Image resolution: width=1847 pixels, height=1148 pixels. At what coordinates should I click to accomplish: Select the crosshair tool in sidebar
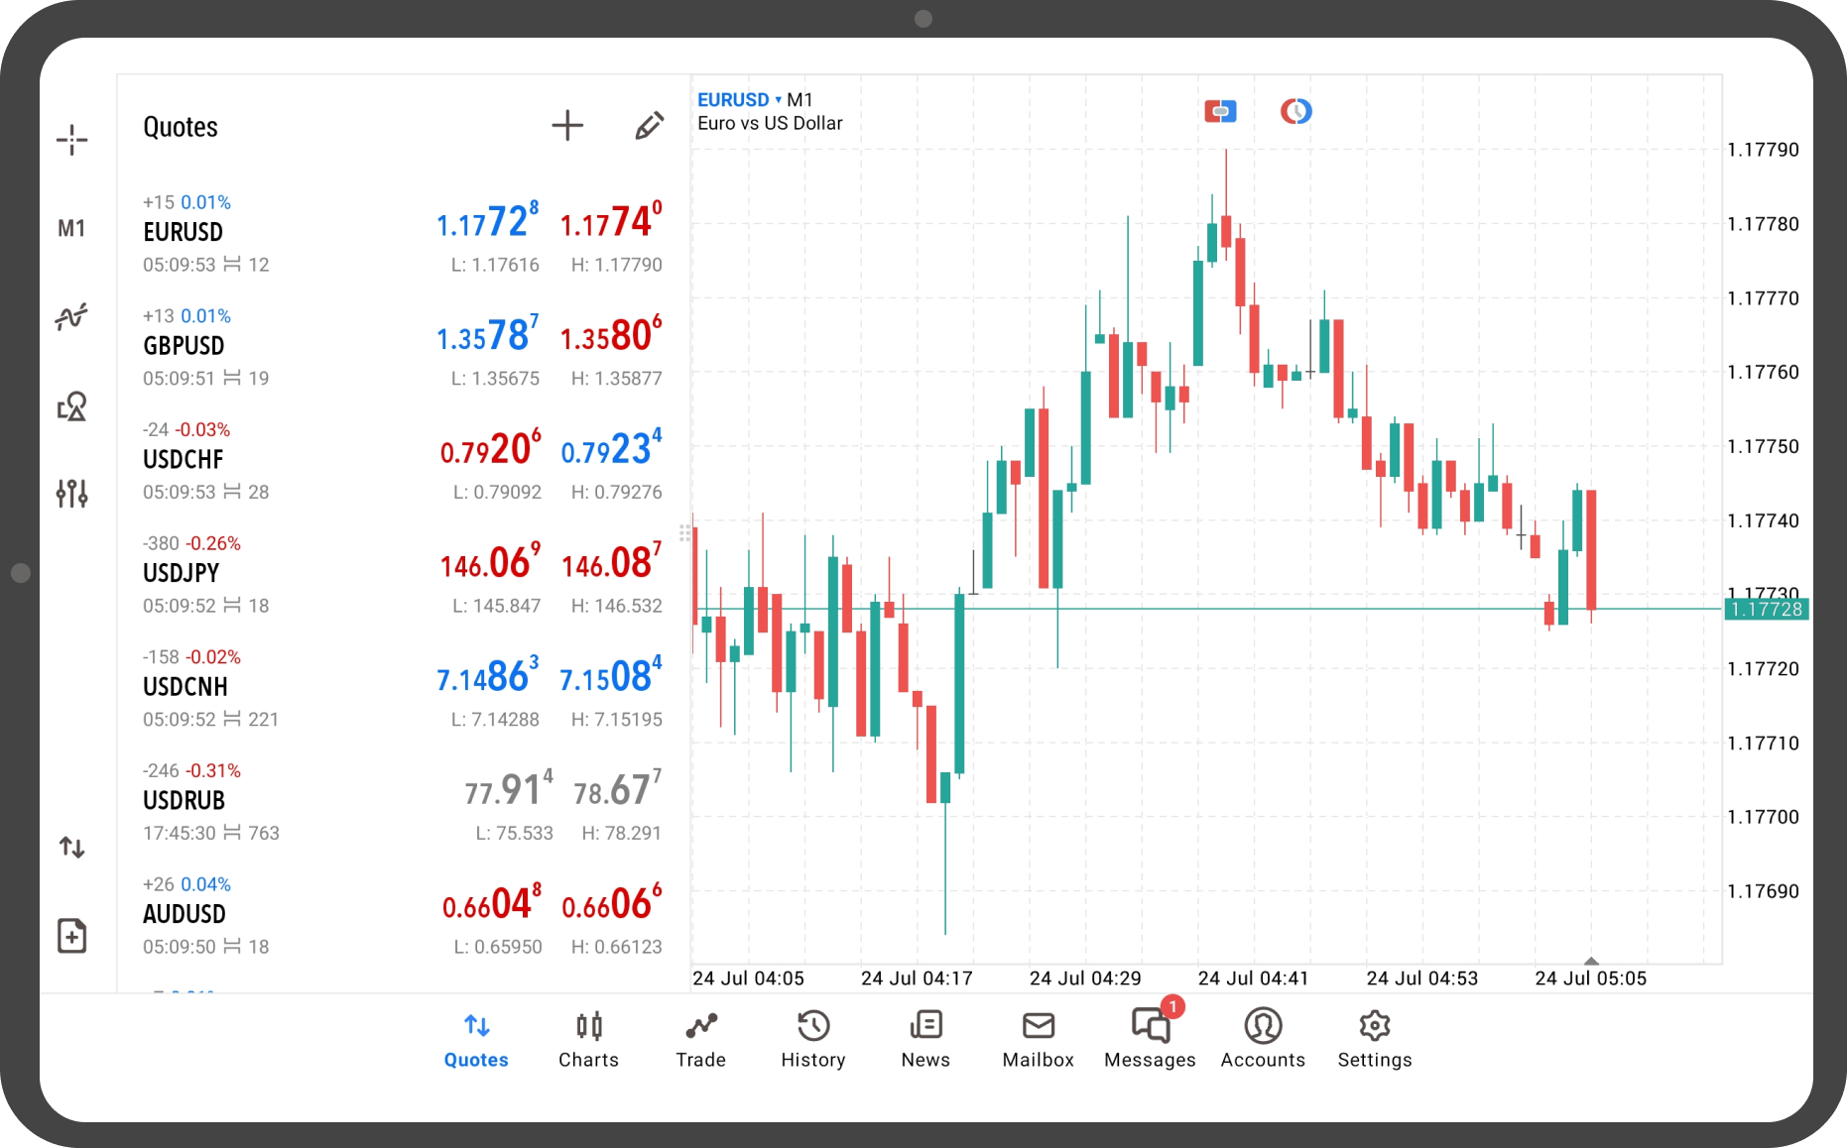pos(71,140)
